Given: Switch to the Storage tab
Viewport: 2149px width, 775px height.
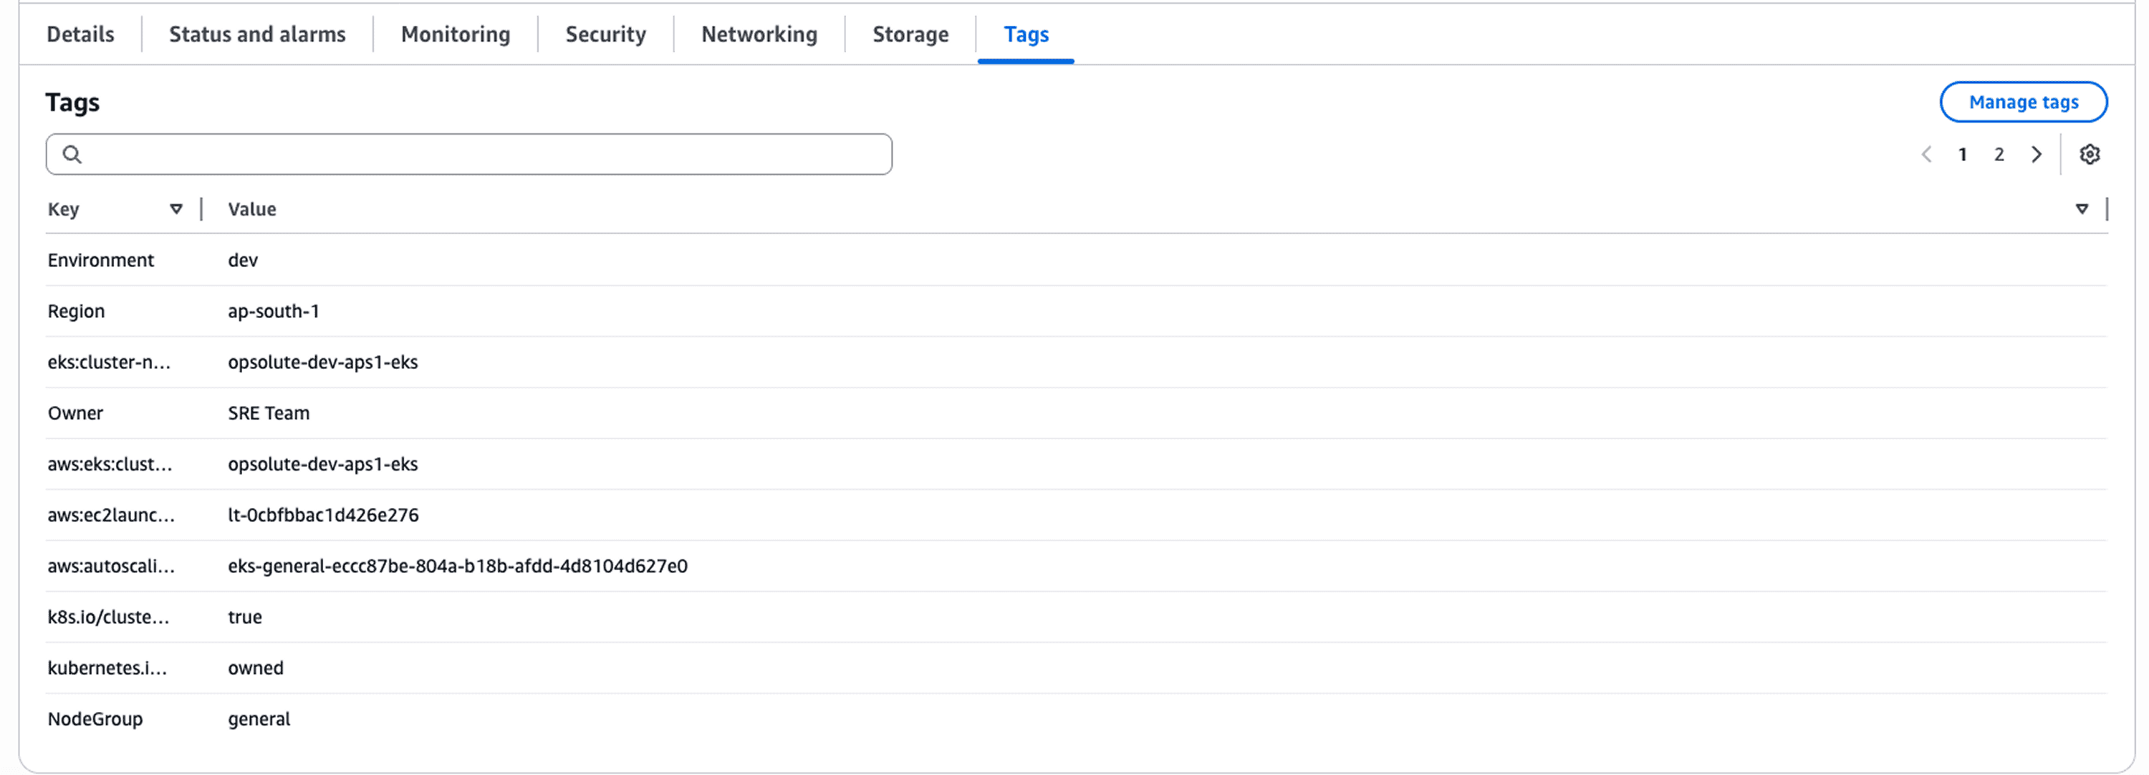Looking at the screenshot, I should [x=910, y=34].
